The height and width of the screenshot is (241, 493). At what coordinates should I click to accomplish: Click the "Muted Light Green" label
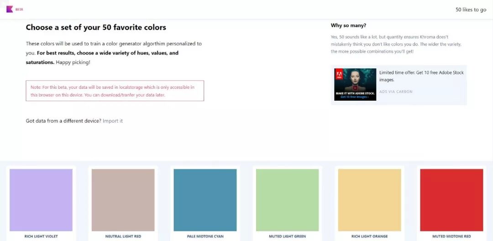pyautogui.click(x=287, y=236)
